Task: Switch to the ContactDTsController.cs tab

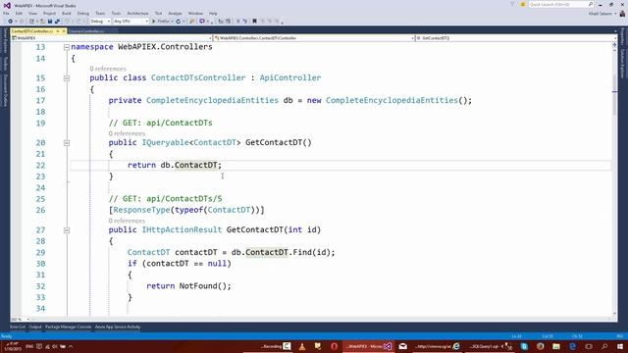Action: [x=32, y=30]
